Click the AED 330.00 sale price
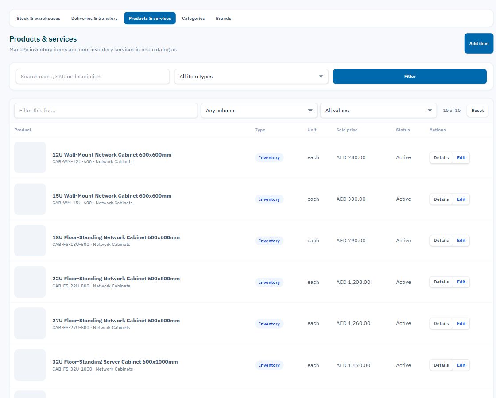Image resolution: width=496 pixels, height=398 pixels. coord(351,199)
